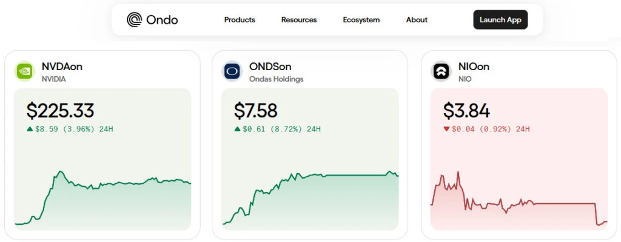Open the Products menu
The image size is (621, 242).
(240, 20)
